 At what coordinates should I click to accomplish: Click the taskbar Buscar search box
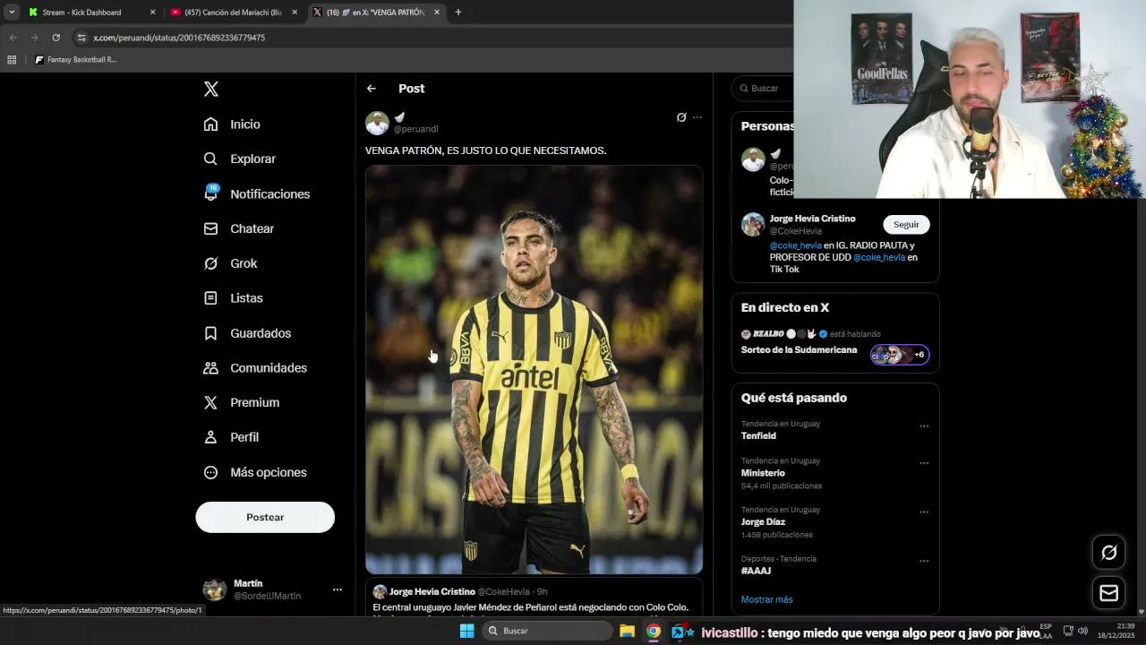tap(546, 631)
